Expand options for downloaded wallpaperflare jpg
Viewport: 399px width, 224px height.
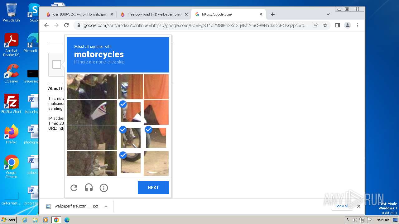tap(106, 206)
